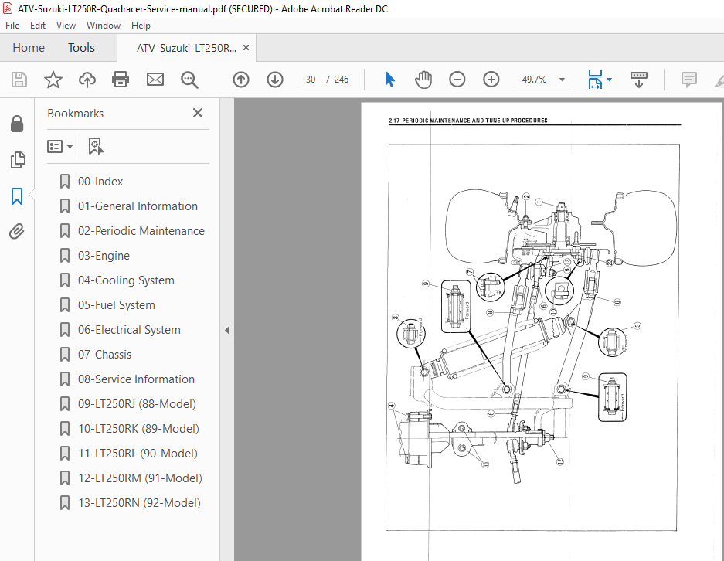Viewport: 724px width, 561px height.
Task: Jump to 04-Cooling System bookmark
Action: coord(126,280)
